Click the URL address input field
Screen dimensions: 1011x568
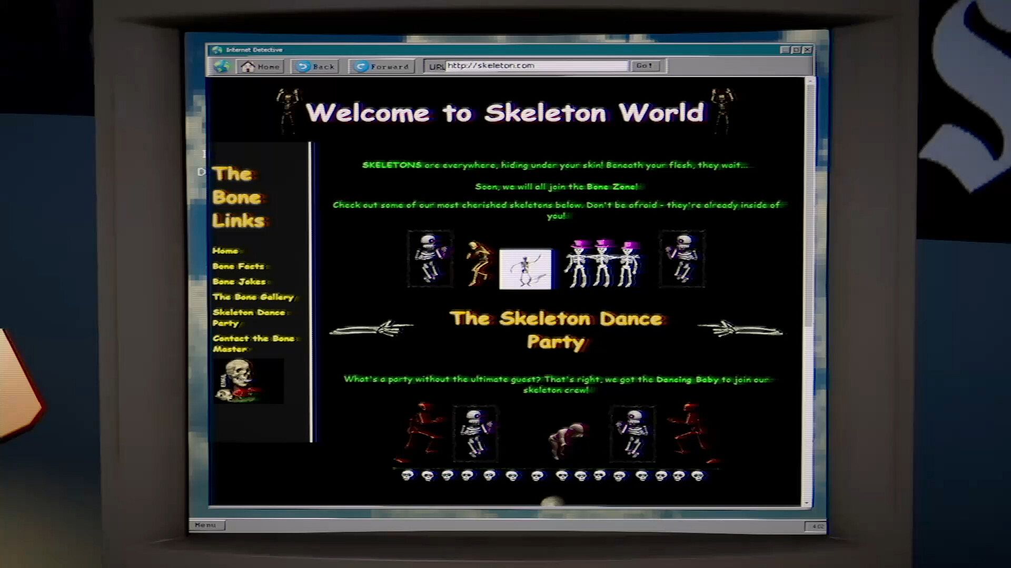536,66
